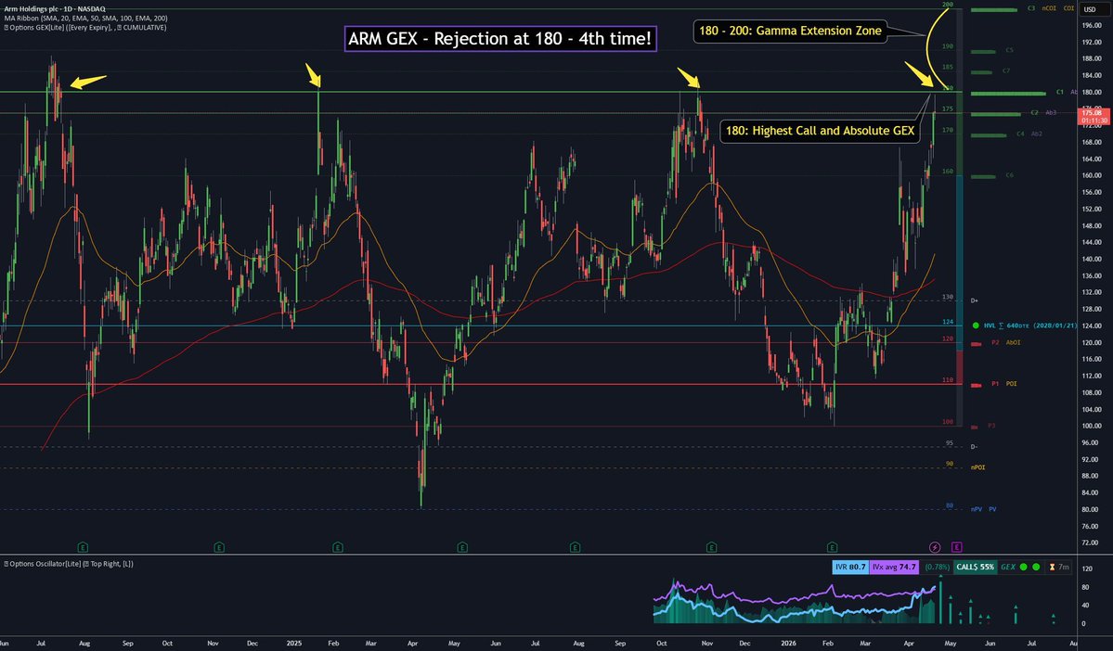
Task: Click the nPOI label at 90 level
Action: tap(978, 467)
